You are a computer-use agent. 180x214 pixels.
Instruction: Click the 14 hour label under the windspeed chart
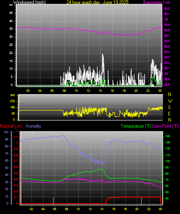click(x=100, y=91)
